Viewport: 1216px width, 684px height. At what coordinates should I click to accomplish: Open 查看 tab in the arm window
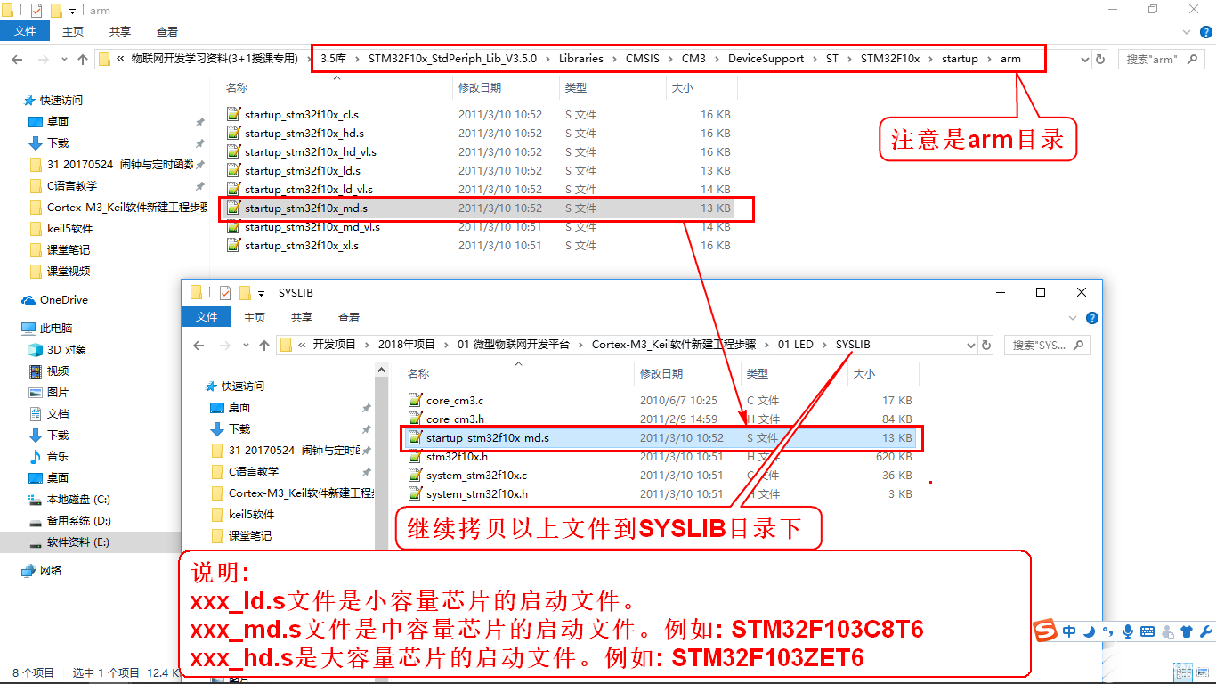pos(167,32)
